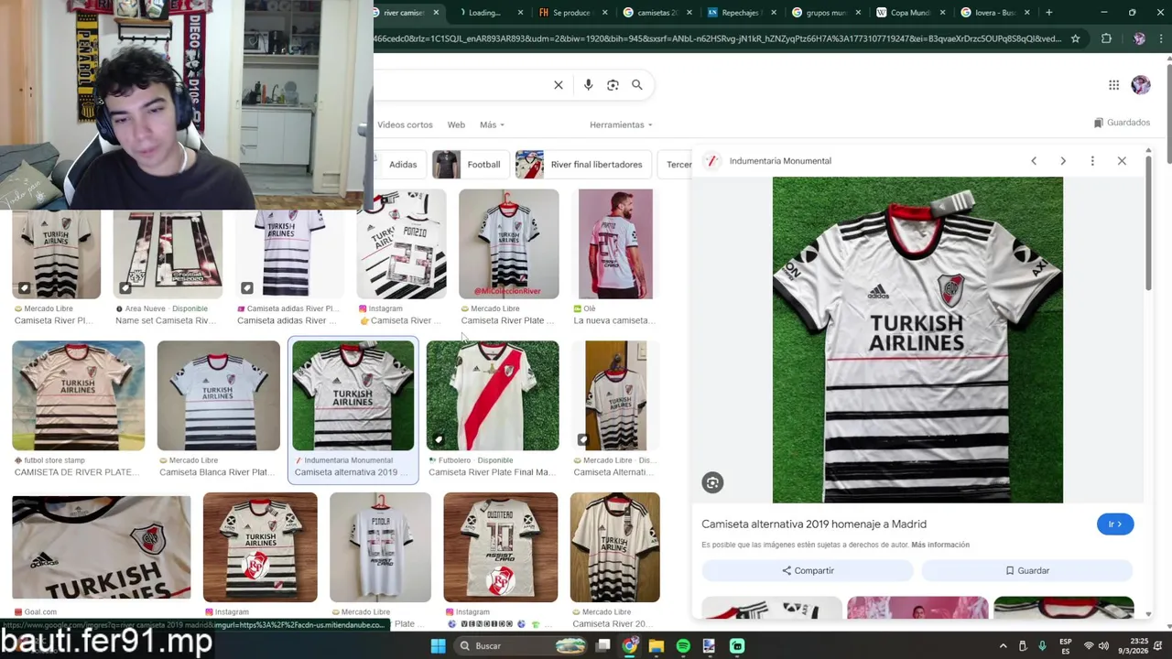Open the Windows Start menu
Image resolution: width=1172 pixels, height=659 pixels.
click(x=439, y=646)
